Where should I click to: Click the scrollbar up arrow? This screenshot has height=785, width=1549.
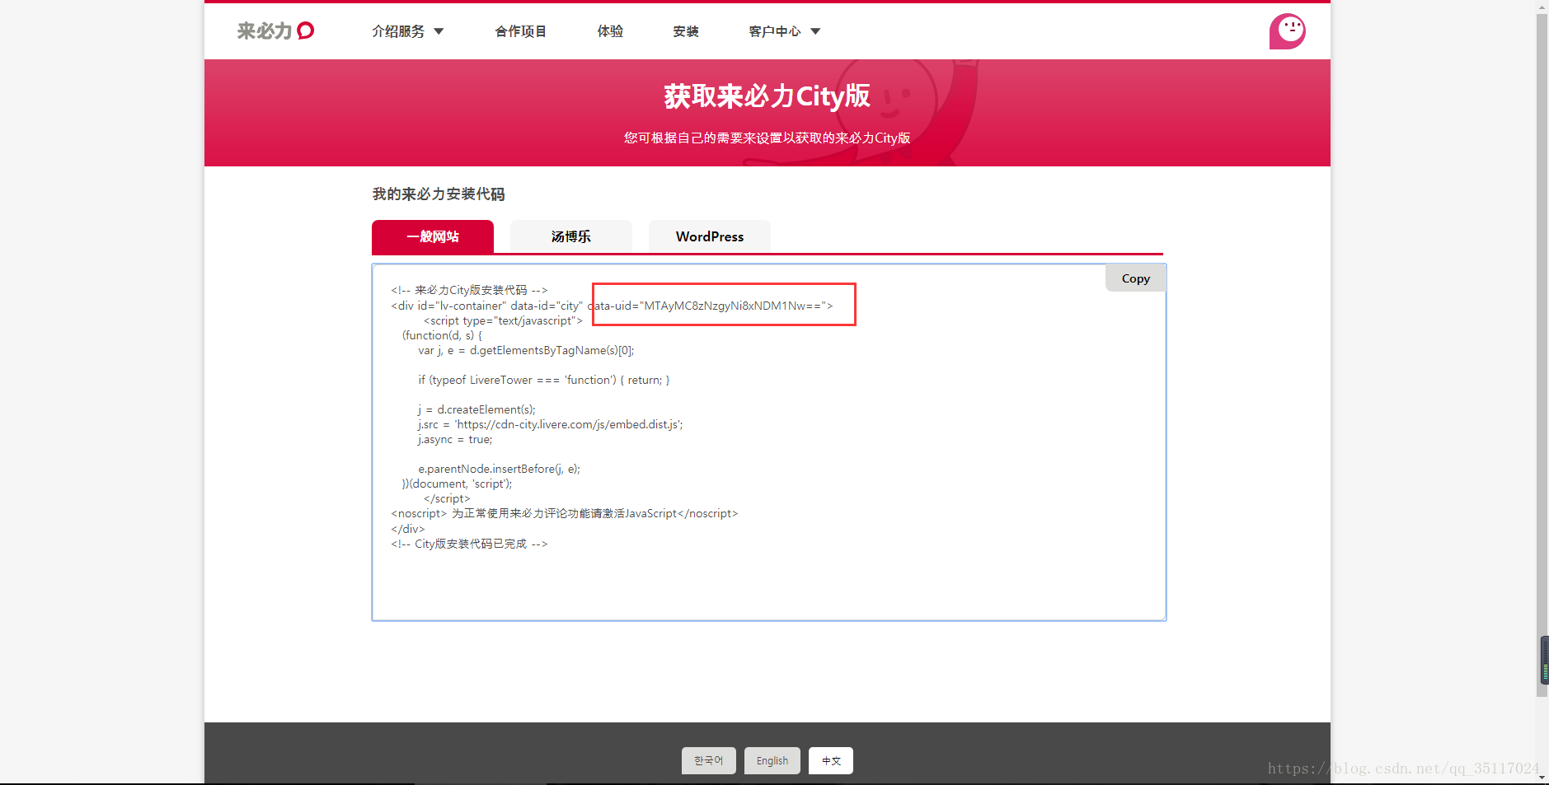(x=1542, y=6)
